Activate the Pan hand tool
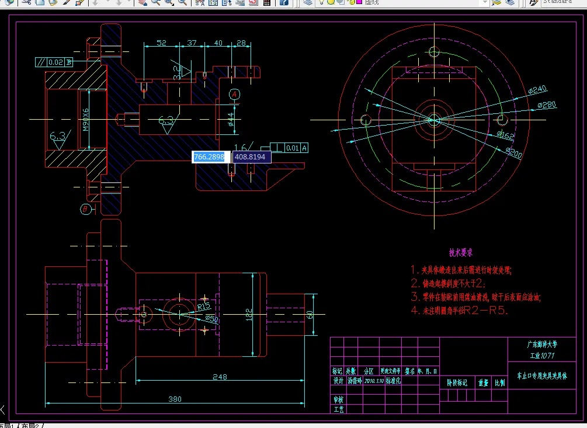Viewport: 587px width, 428px height. click(x=143, y=2)
